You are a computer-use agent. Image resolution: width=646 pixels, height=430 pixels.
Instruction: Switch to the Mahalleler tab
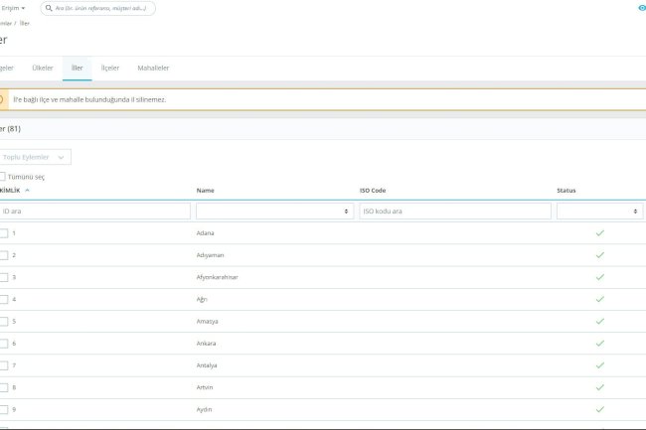[x=153, y=68]
